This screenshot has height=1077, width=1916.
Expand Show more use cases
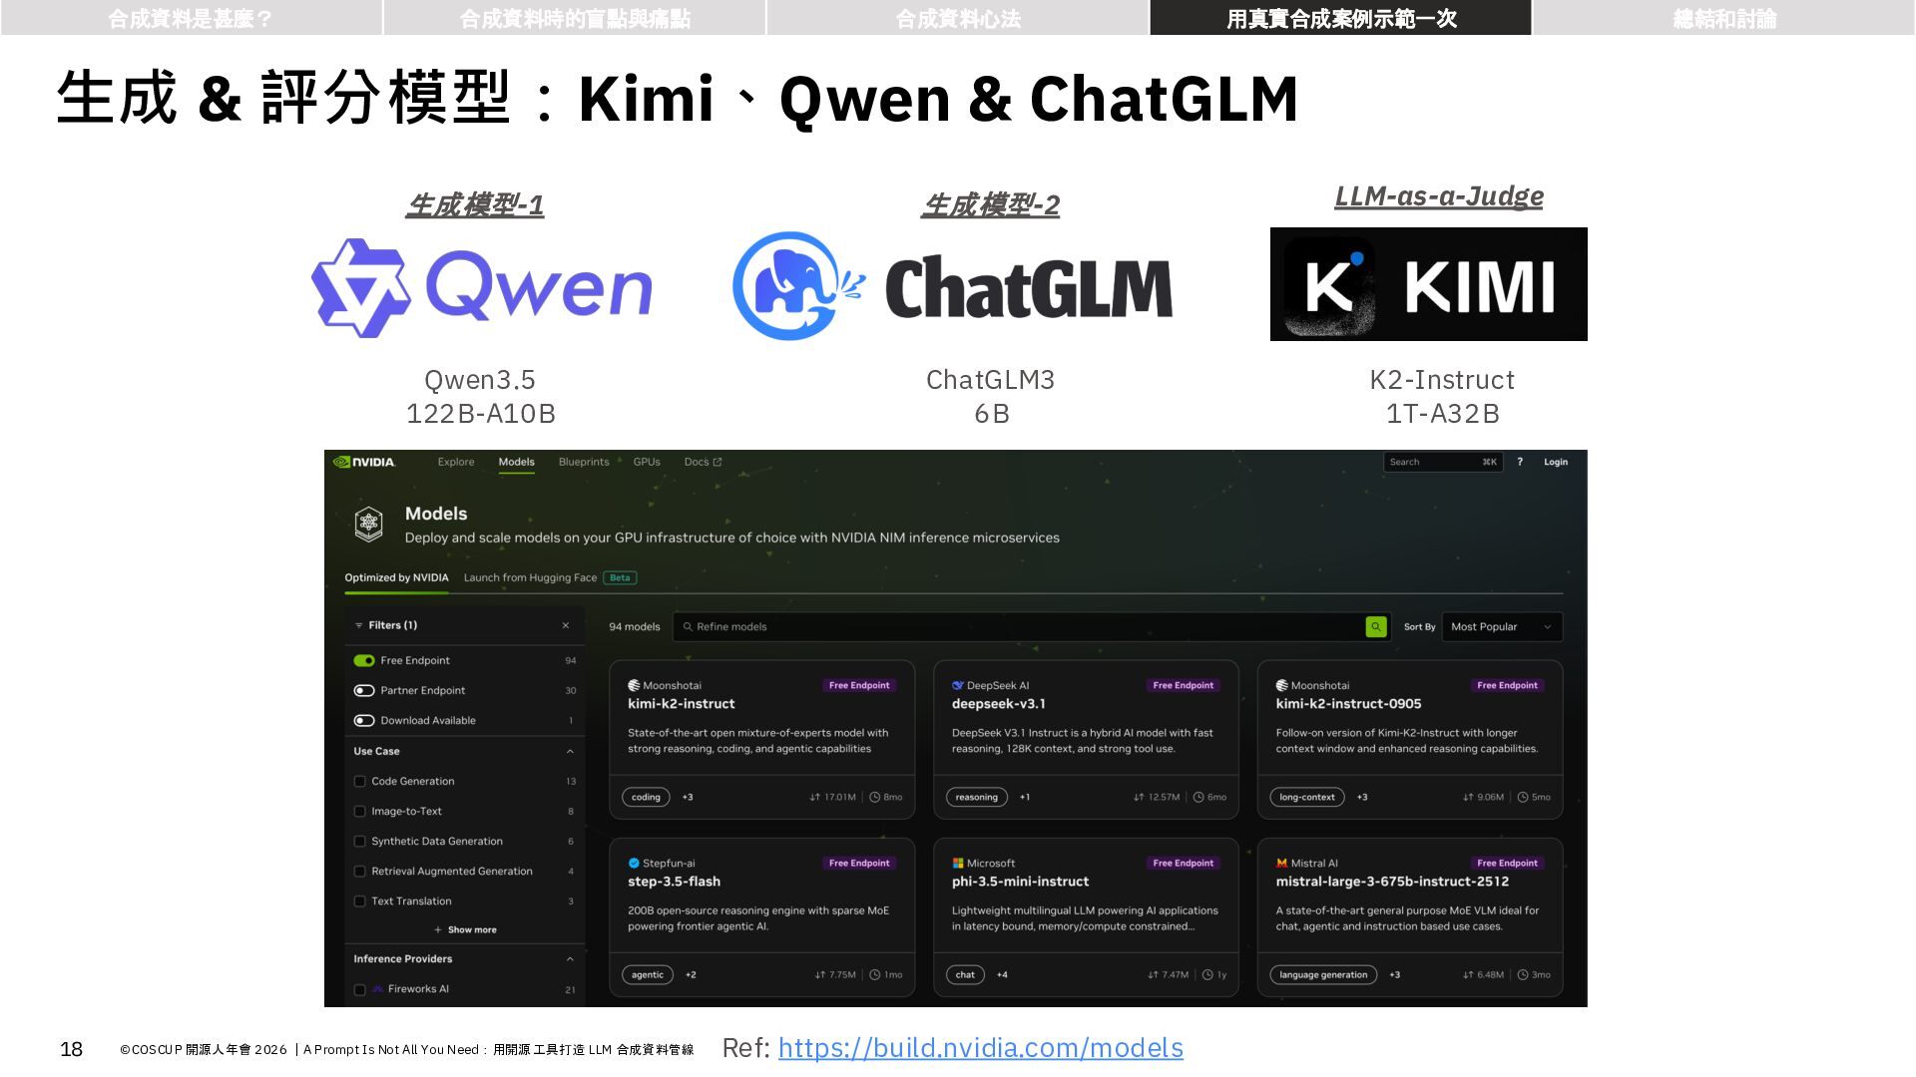click(x=465, y=929)
